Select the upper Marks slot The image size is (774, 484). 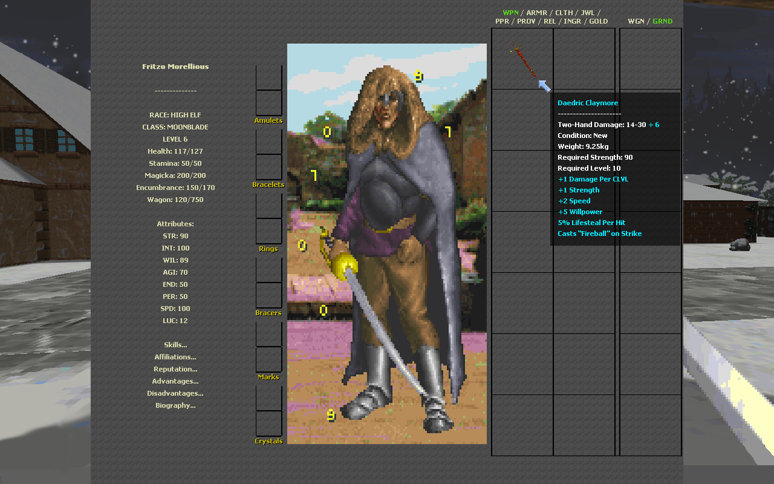[x=268, y=334]
